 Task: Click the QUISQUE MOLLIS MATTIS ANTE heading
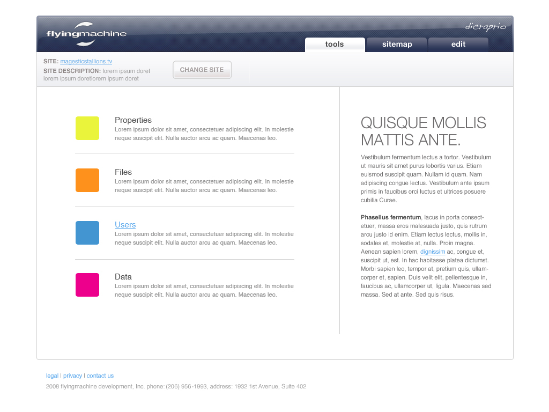(x=424, y=131)
